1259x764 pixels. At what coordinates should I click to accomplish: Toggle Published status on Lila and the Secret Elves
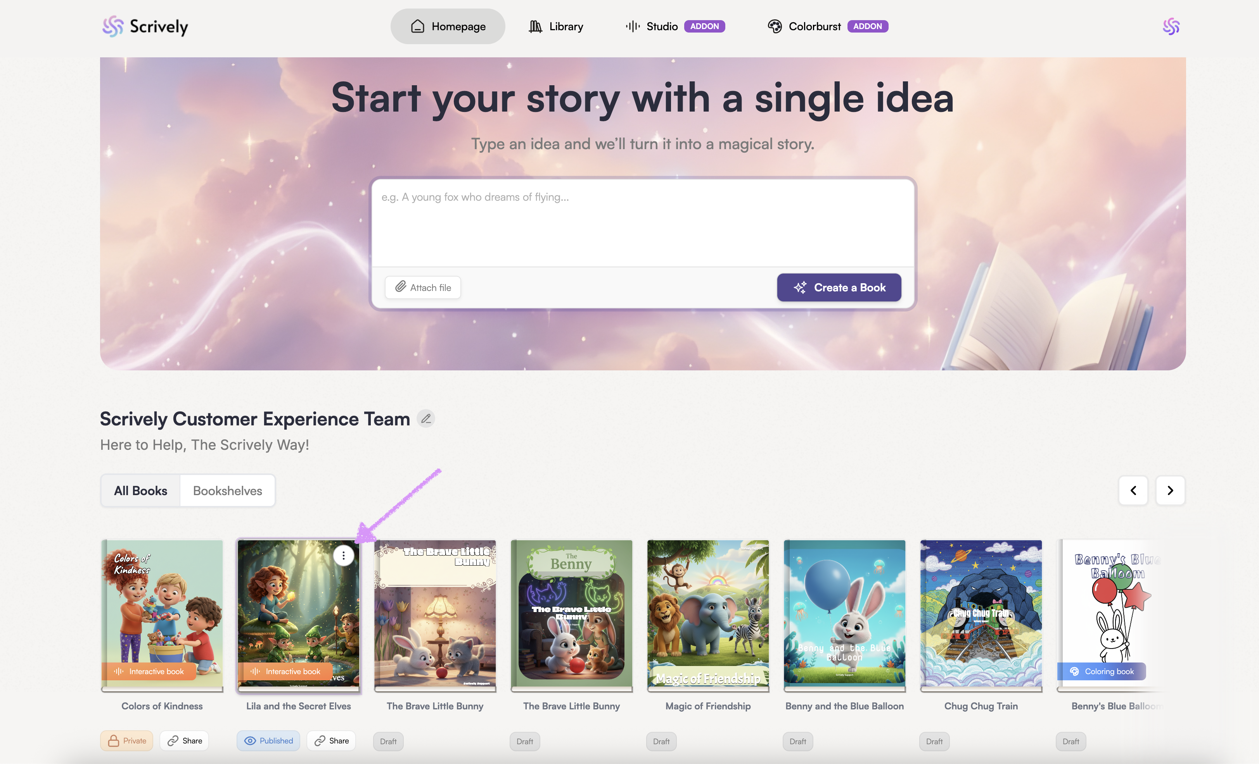tap(268, 740)
